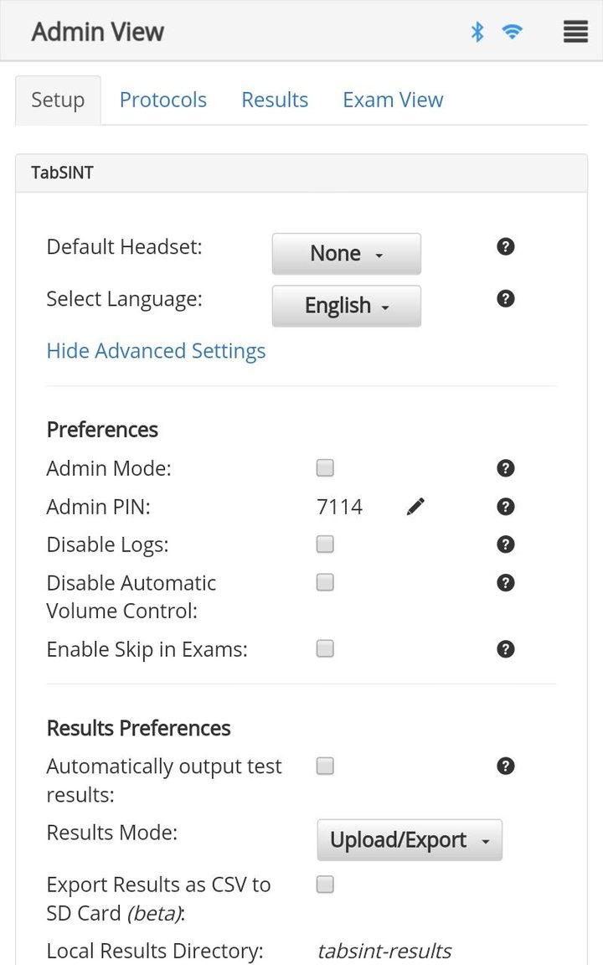This screenshot has width=603, height=965.
Task: Enable the Disable Logs checkbox
Action: click(325, 544)
